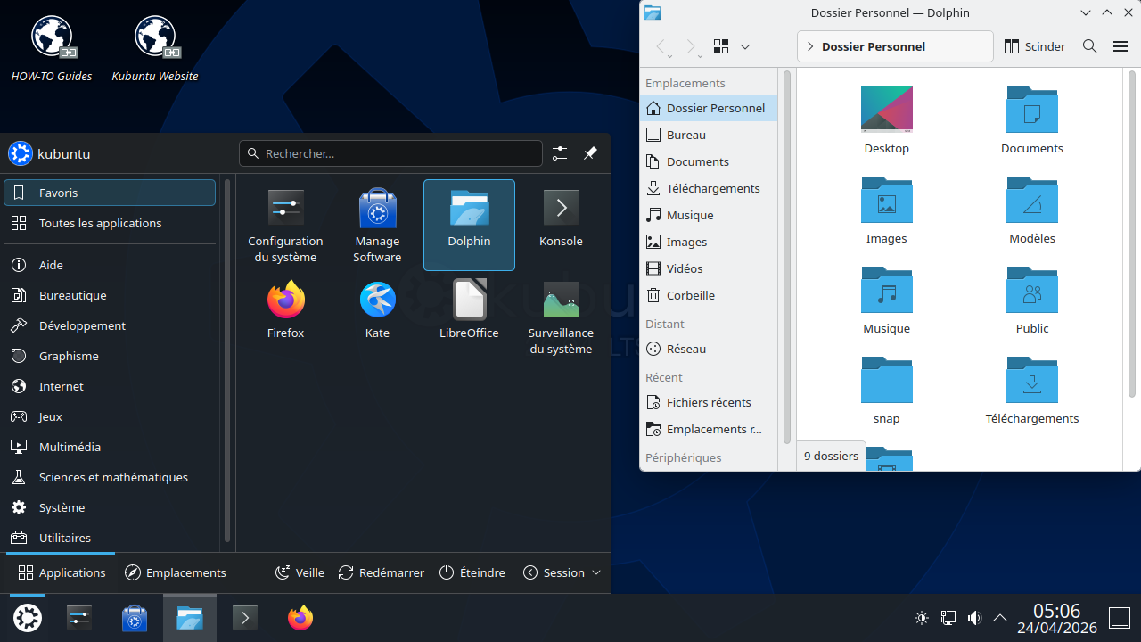The width and height of the screenshot is (1141, 642).
Task: Click the Redémarrer button
Action: 382,572
